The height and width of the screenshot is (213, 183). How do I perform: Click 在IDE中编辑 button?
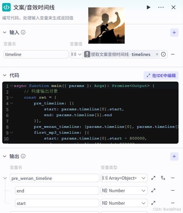(x=161, y=75)
